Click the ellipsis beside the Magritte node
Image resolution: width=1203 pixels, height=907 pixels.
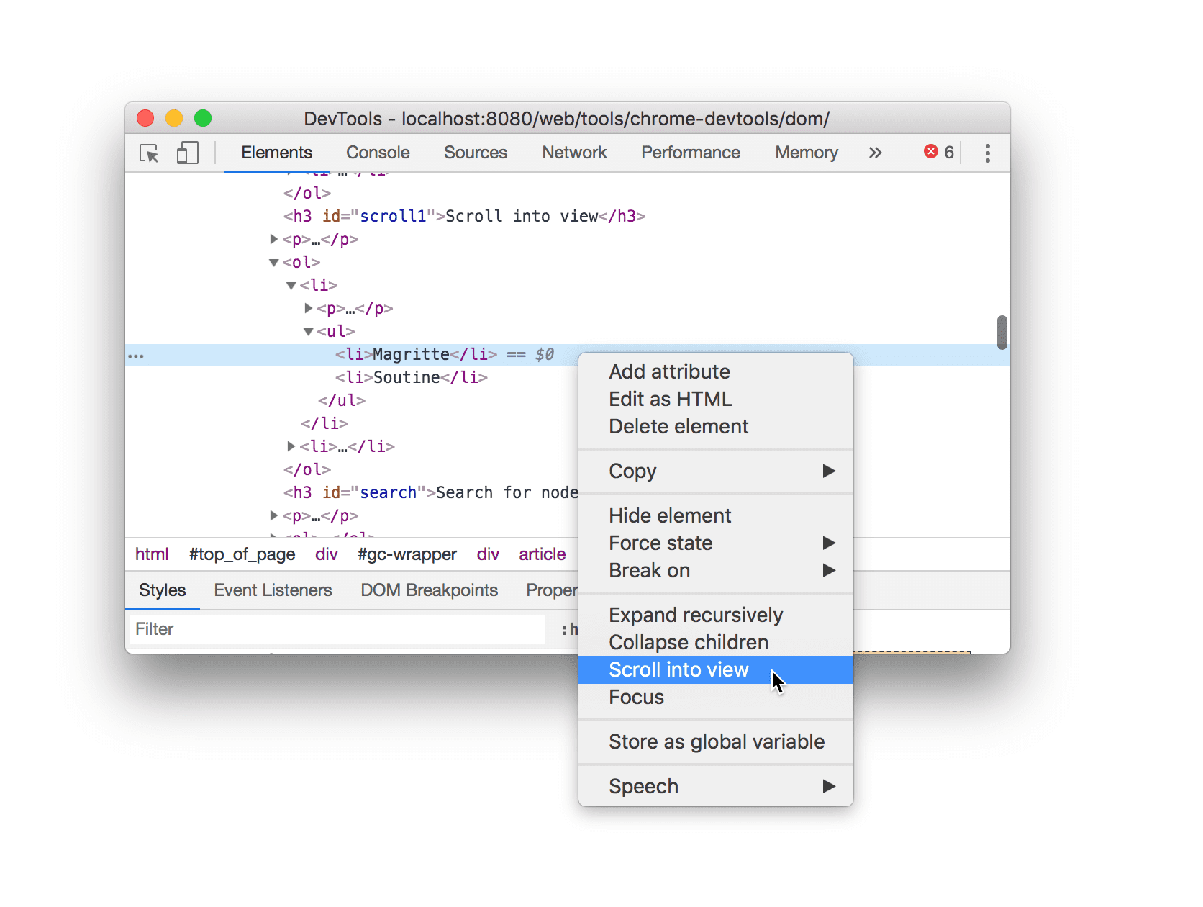(x=136, y=356)
